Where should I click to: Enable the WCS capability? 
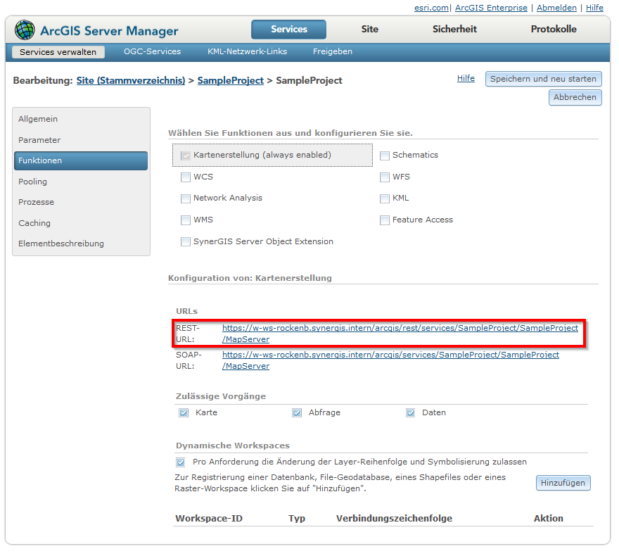185,177
